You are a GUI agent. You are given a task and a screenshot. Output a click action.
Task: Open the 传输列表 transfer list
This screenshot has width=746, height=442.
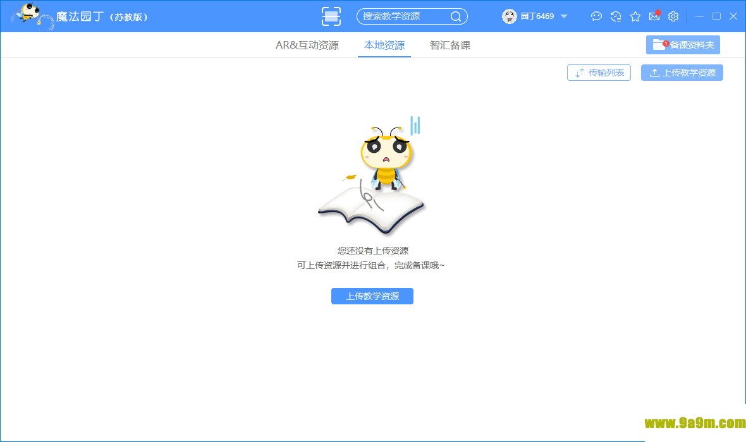point(599,73)
